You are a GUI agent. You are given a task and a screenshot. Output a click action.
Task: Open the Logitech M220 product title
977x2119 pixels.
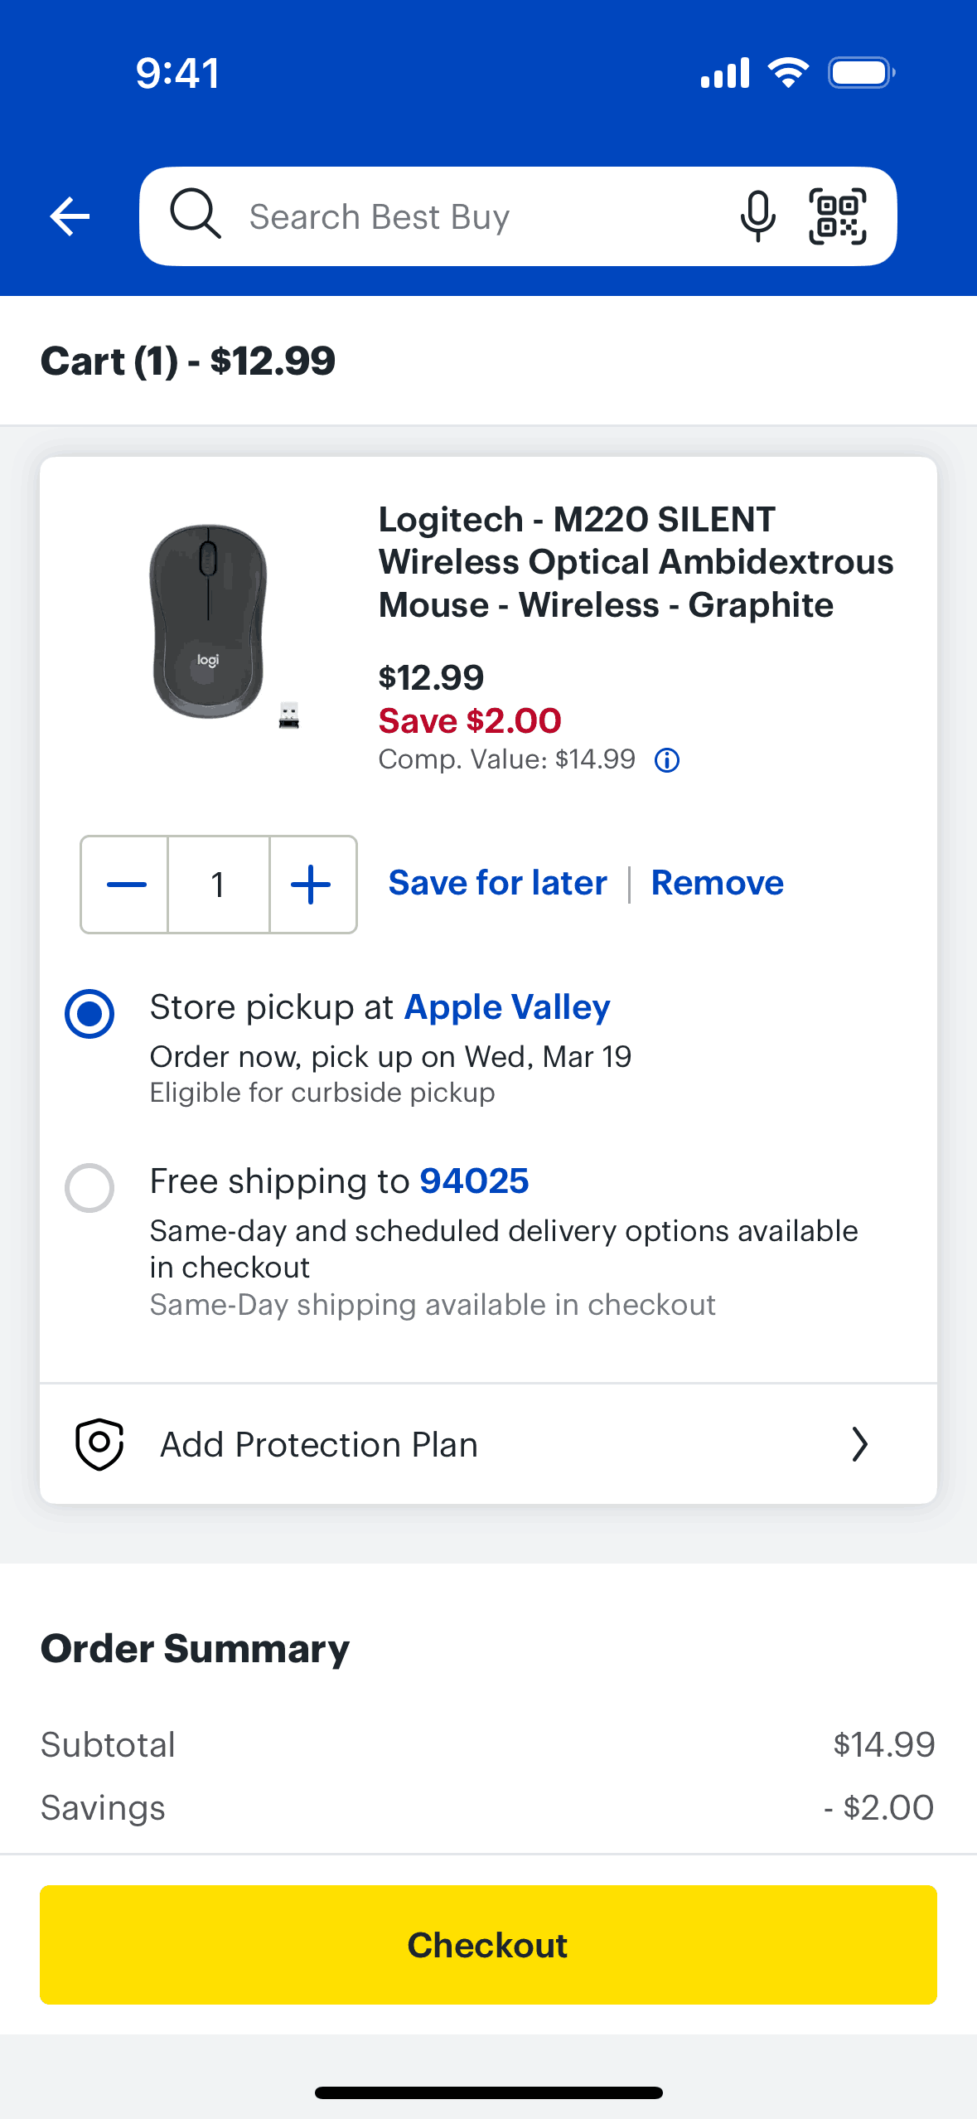point(636,562)
